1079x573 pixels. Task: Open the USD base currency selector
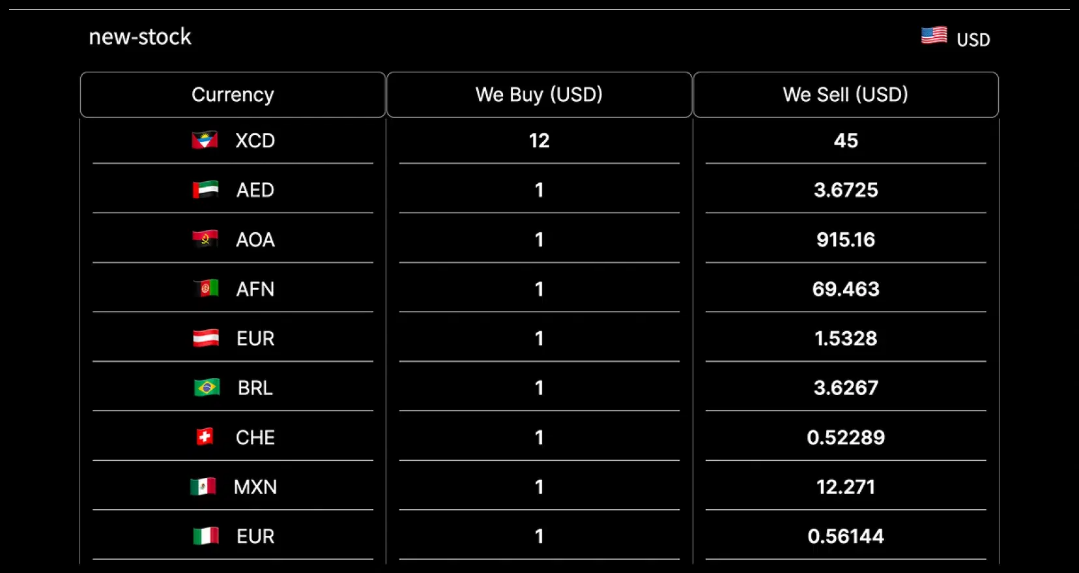tap(973, 40)
